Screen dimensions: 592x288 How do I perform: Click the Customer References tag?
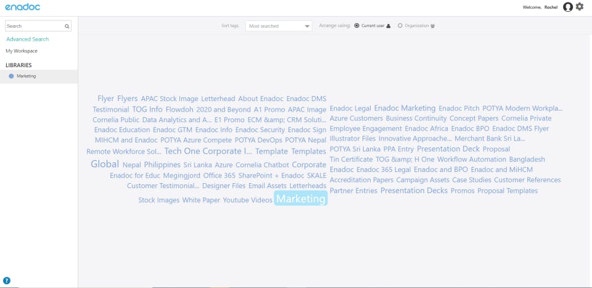(527, 179)
